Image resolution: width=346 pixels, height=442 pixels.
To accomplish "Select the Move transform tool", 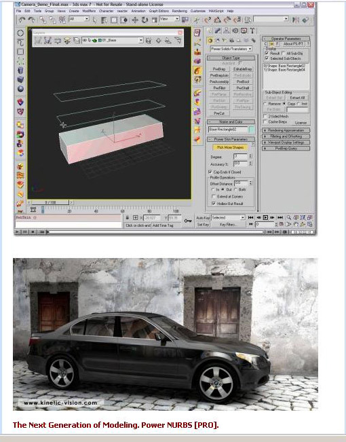I will click(135, 20).
